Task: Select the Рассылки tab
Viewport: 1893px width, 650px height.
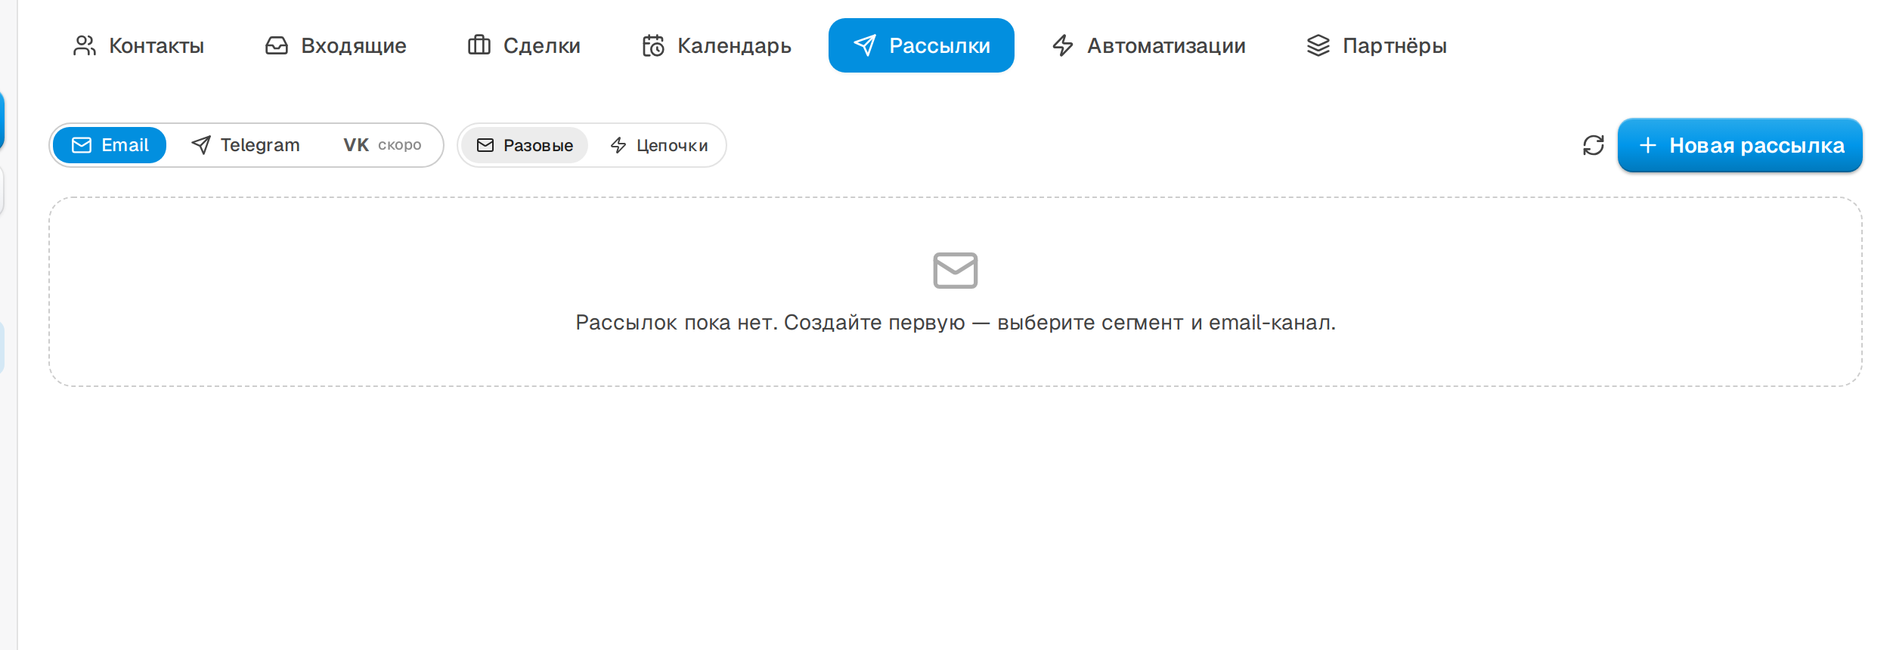Action: pyautogui.click(x=922, y=45)
